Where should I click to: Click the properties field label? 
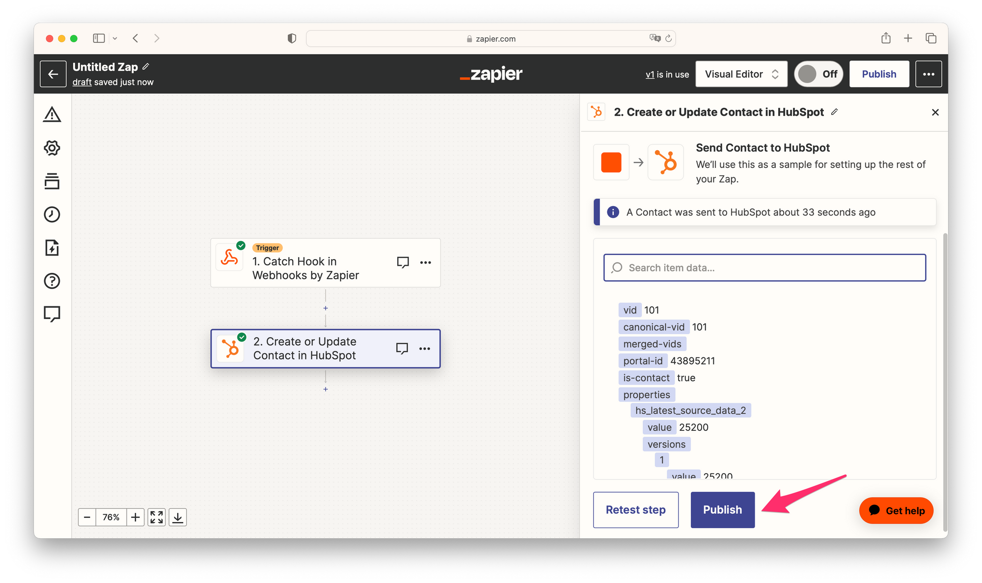647,395
